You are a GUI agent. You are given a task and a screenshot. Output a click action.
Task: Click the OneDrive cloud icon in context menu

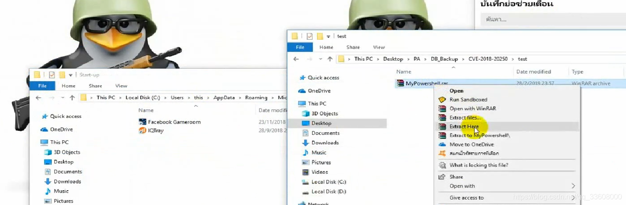(x=442, y=144)
